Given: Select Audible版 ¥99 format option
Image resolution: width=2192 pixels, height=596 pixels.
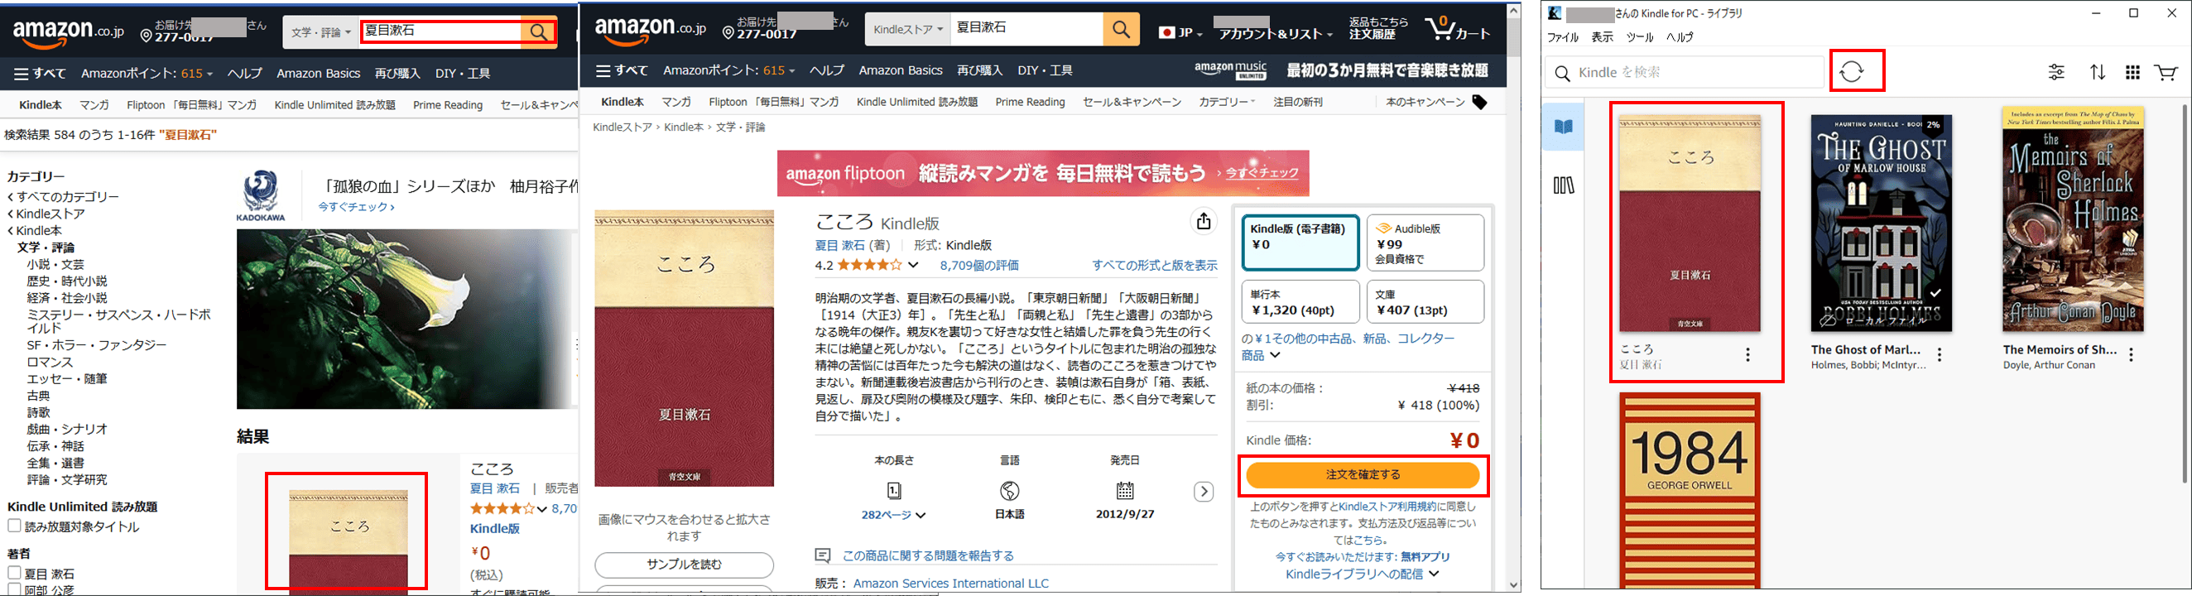Looking at the screenshot, I should [x=1425, y=243].
